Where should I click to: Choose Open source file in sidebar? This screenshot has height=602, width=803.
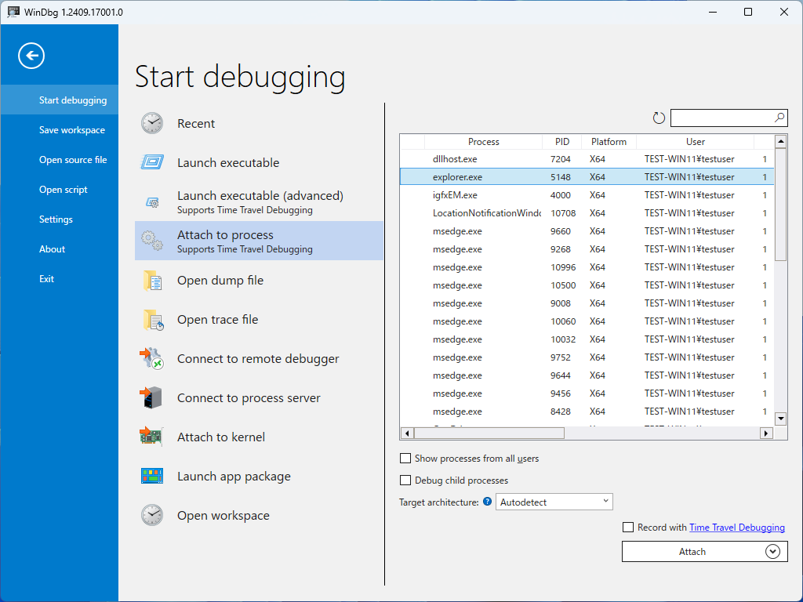pyautogui.click(x=60, y=160)
